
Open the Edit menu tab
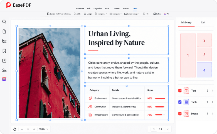[89, 8]
